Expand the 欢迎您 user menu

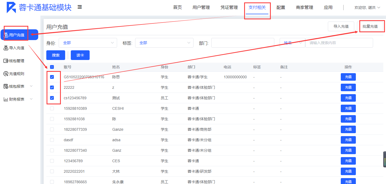(x=367, y=8)
